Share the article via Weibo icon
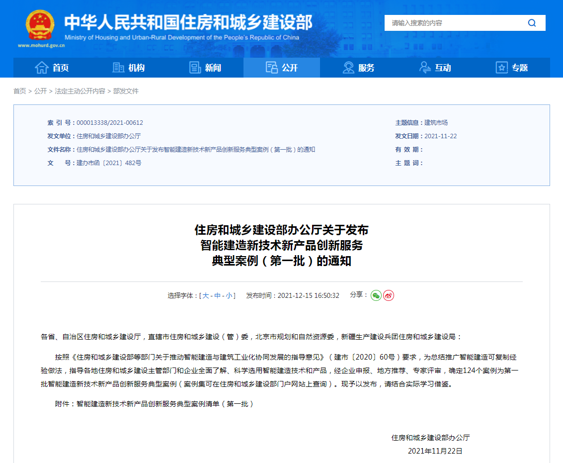The height and width of the screenshot is (463, 563). coord(390,295)
